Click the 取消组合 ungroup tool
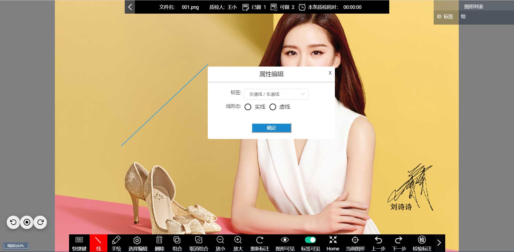 tap(199, 243)
